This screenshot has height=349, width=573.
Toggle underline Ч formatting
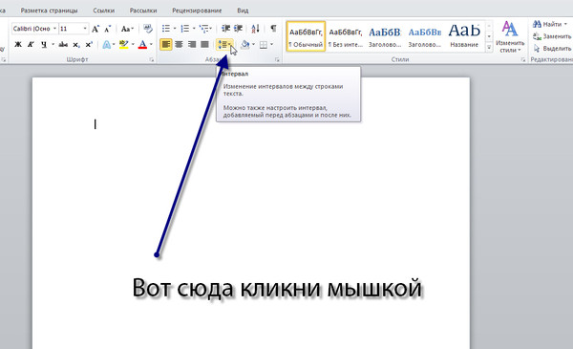[44, 45]
